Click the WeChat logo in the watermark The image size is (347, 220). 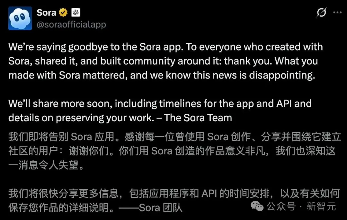pos(257,206)
